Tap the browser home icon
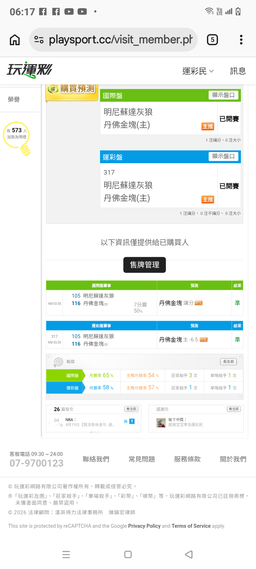256x569 pixels. 15,40
